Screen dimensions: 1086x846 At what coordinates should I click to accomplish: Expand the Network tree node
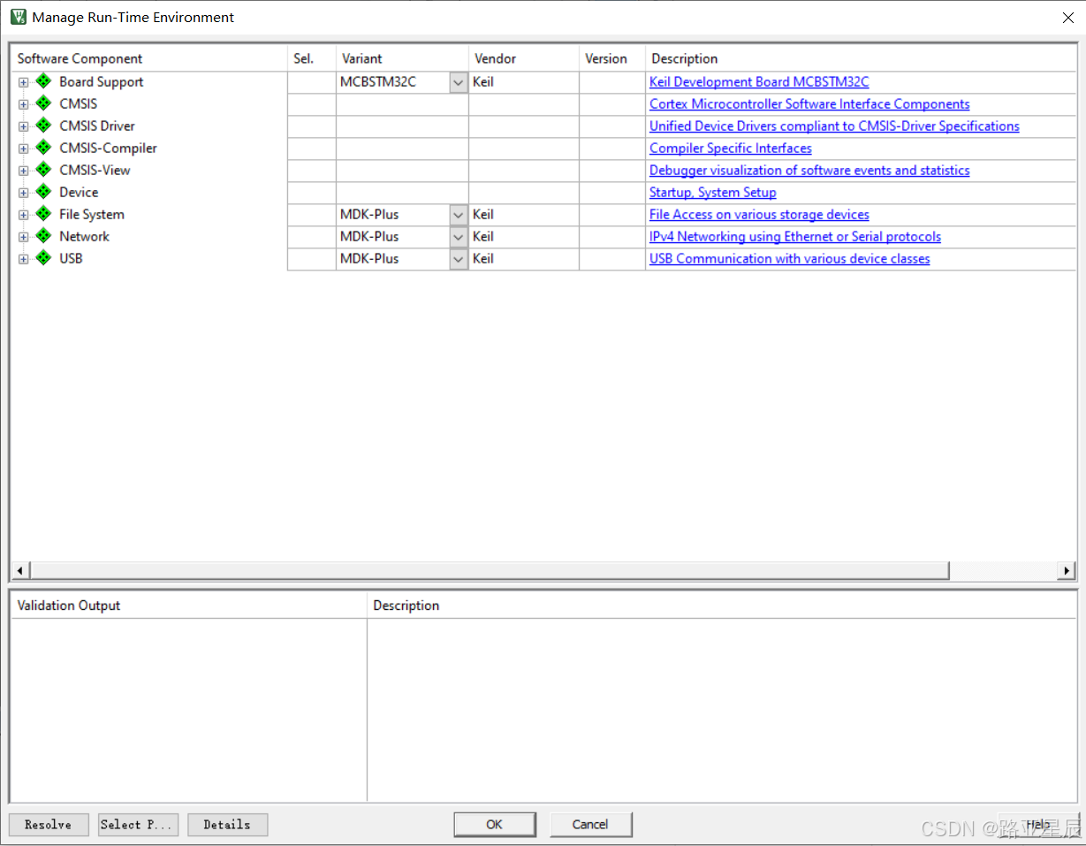24,237
